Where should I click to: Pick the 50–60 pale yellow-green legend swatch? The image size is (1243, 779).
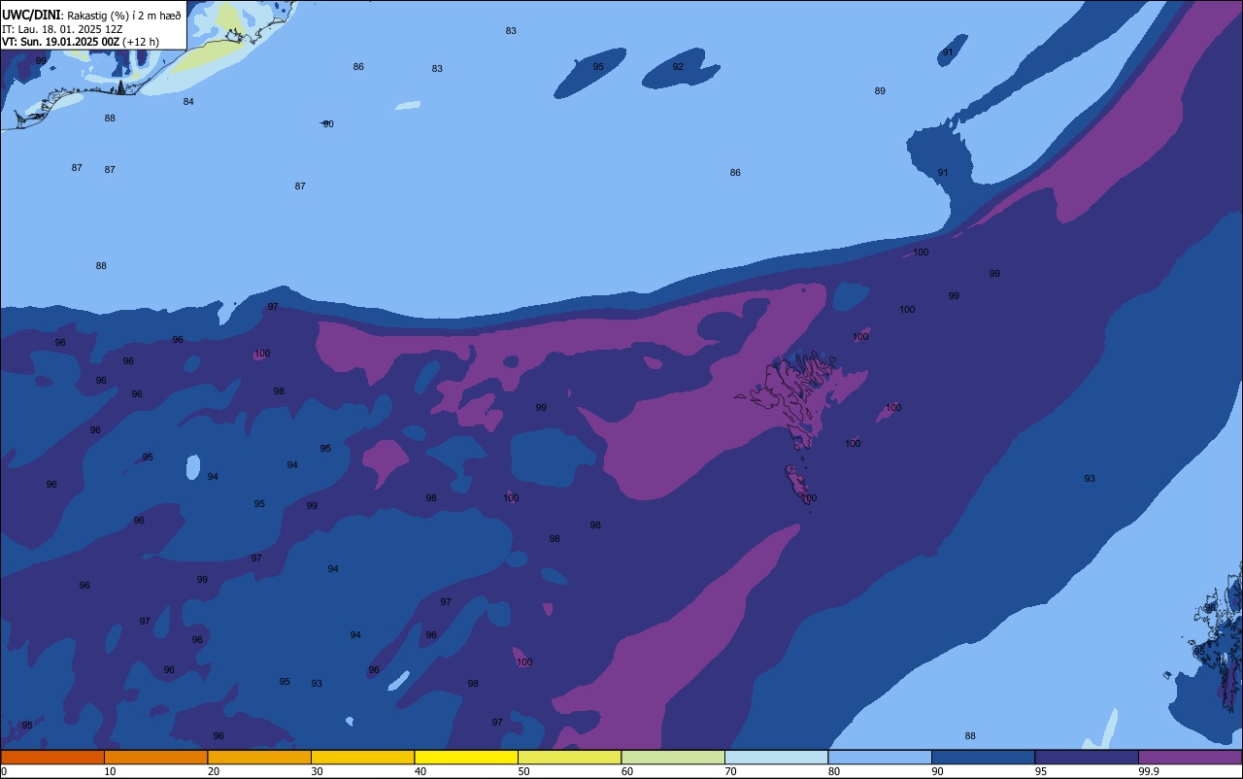click(569, 757)
